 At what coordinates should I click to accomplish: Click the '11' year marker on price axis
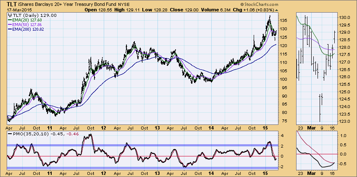pos(50,126)
